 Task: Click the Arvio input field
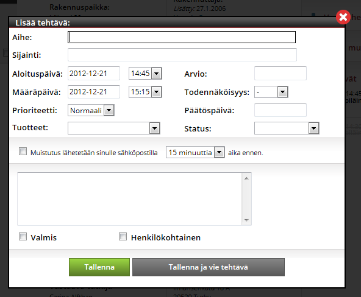(280, 74)
